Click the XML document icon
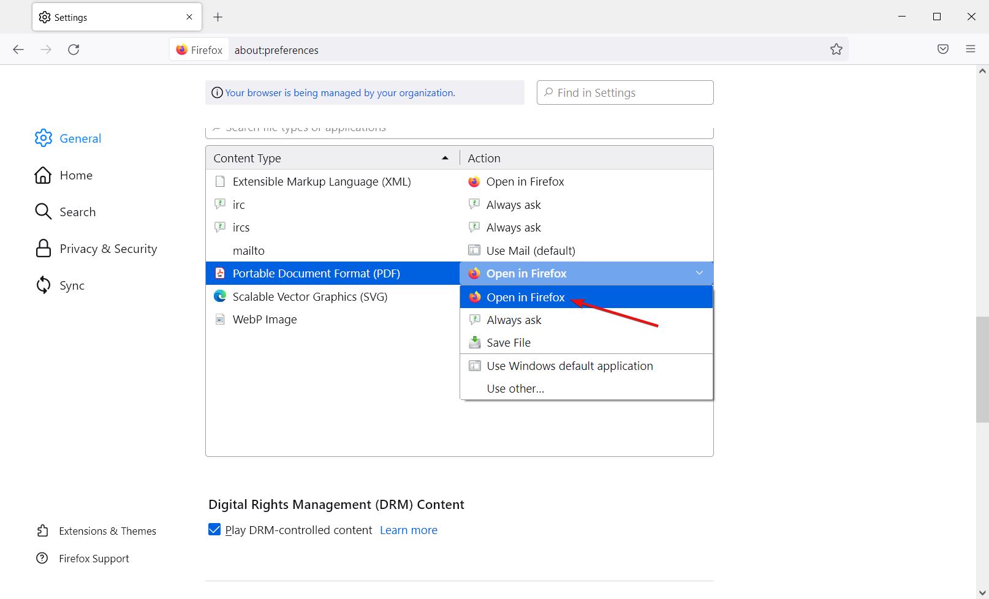The width and height of the screenshot is (989, 599). click(220, 181)
